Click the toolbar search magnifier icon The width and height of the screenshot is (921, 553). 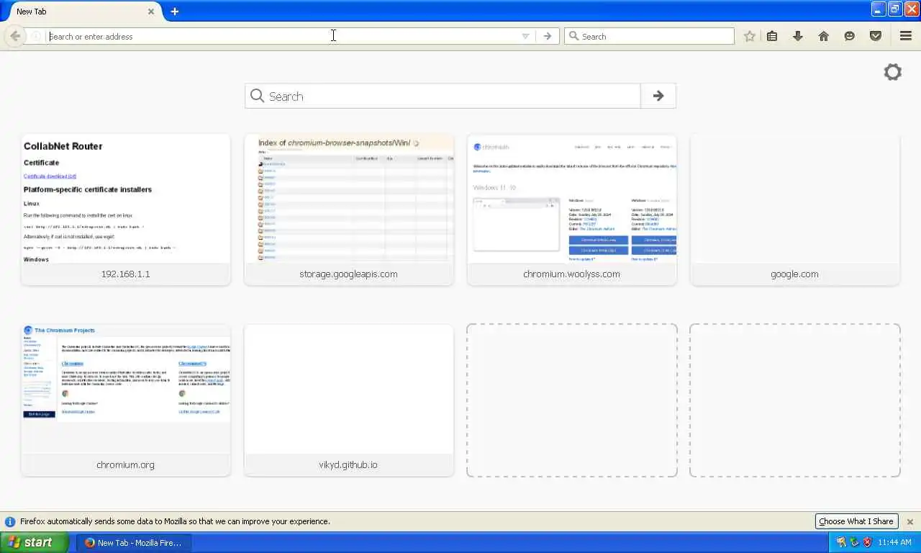point(573,36)
